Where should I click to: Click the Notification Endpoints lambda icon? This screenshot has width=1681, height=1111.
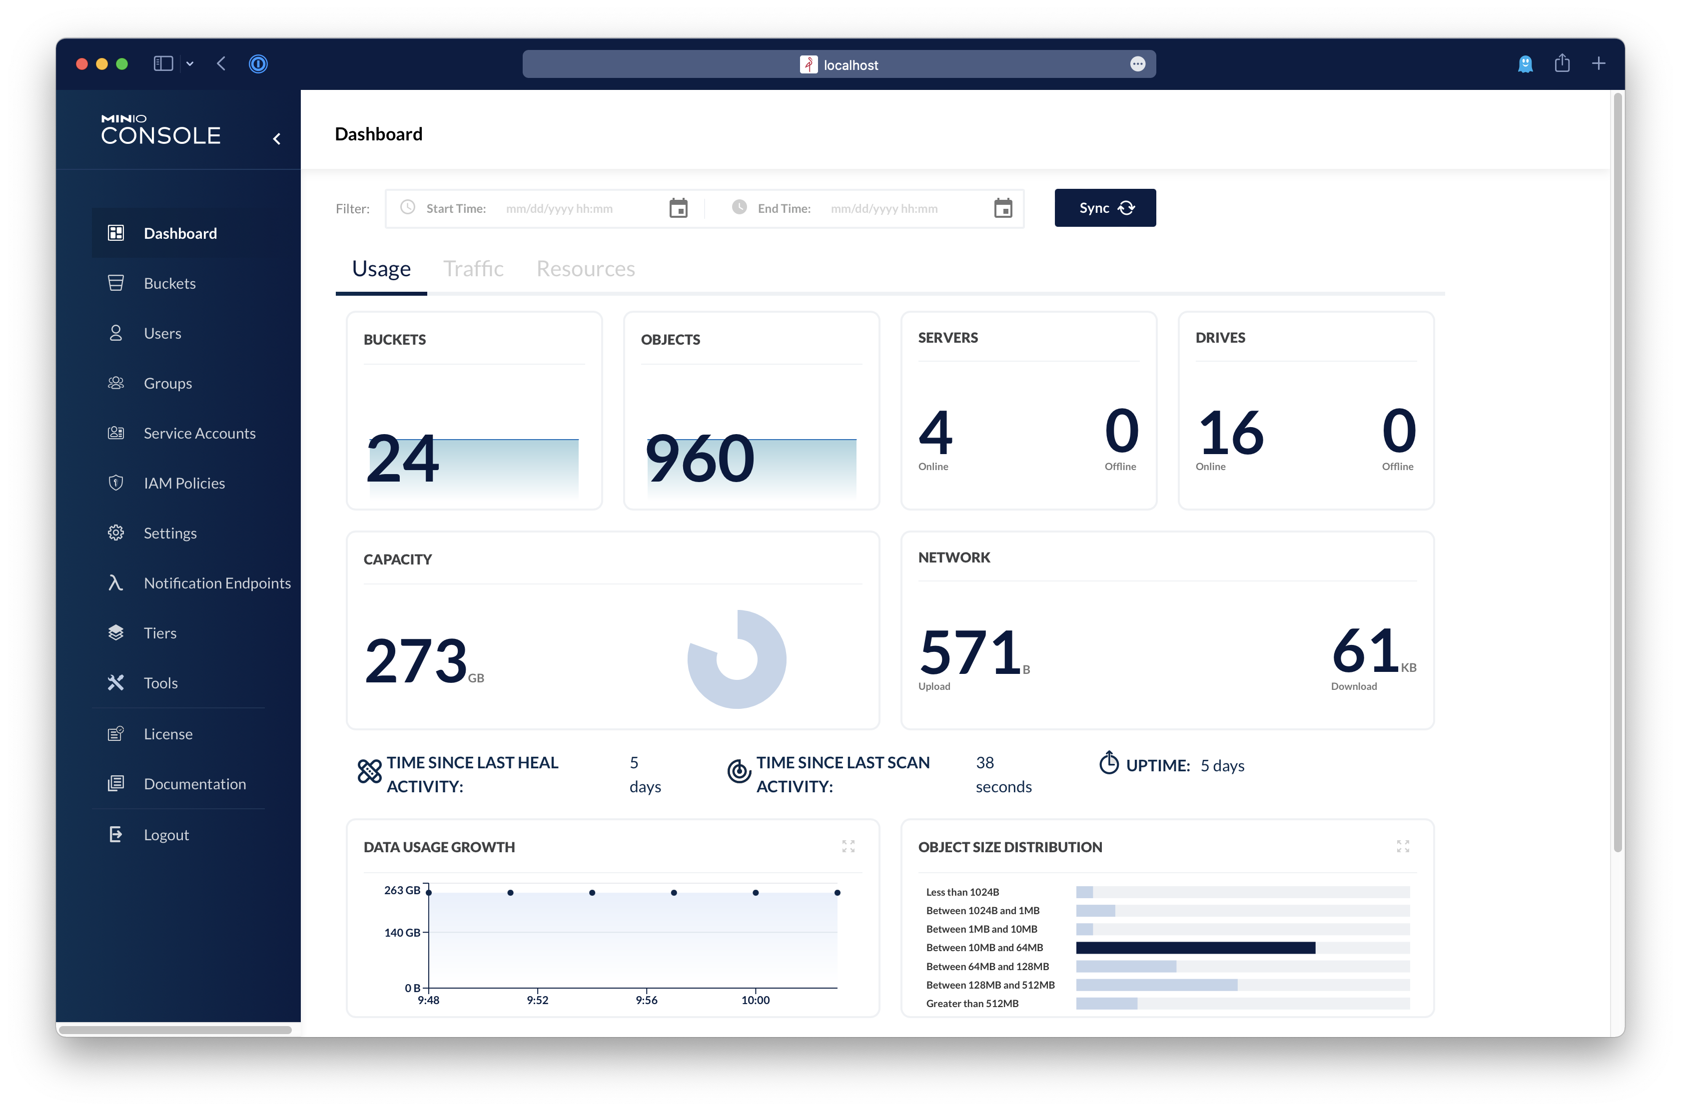[x=115, y=582]
